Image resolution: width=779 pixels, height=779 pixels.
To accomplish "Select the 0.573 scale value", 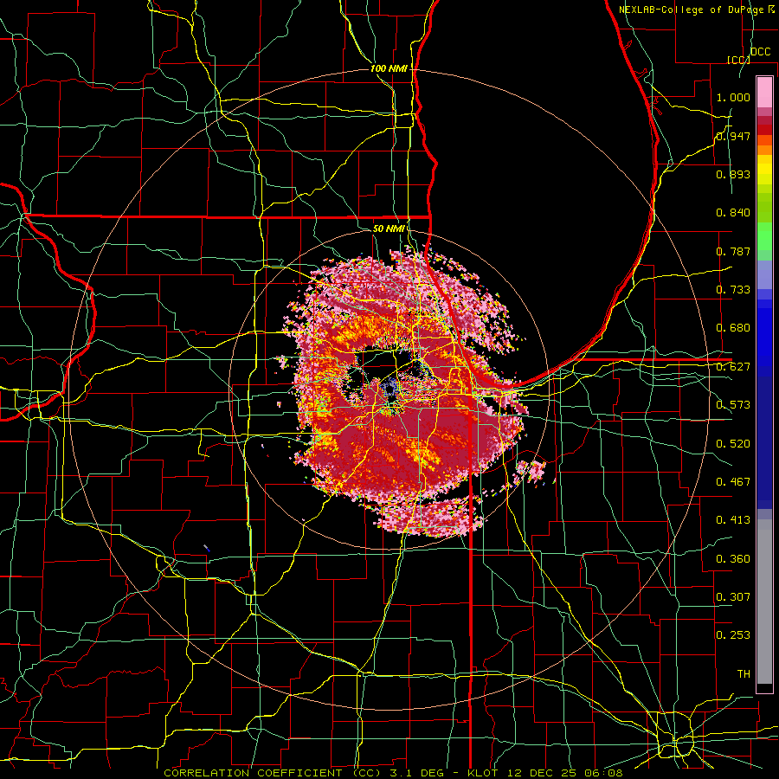I will [733, 405].
